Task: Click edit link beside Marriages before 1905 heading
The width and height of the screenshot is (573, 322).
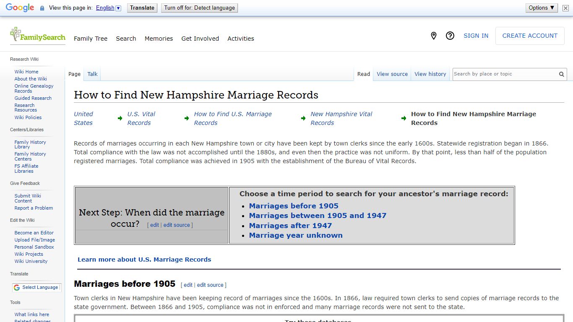Action: point(188,285)
